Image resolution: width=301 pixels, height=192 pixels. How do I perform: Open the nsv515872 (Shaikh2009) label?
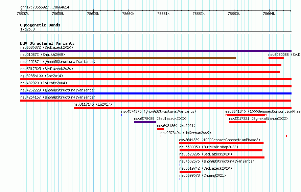click(43, 55)
